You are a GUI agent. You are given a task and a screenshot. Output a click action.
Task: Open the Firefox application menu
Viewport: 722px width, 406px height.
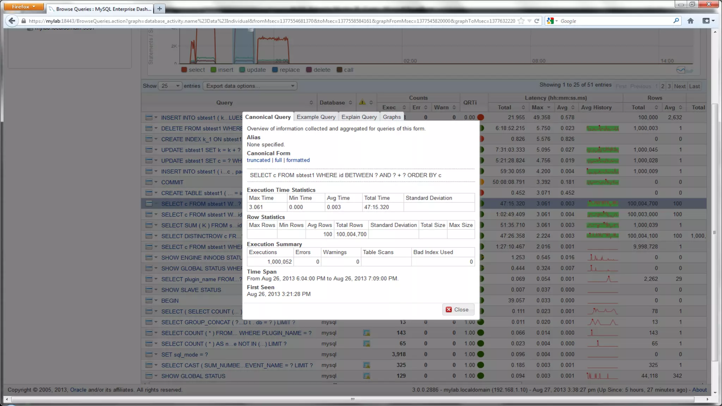[x=24, y=7]
